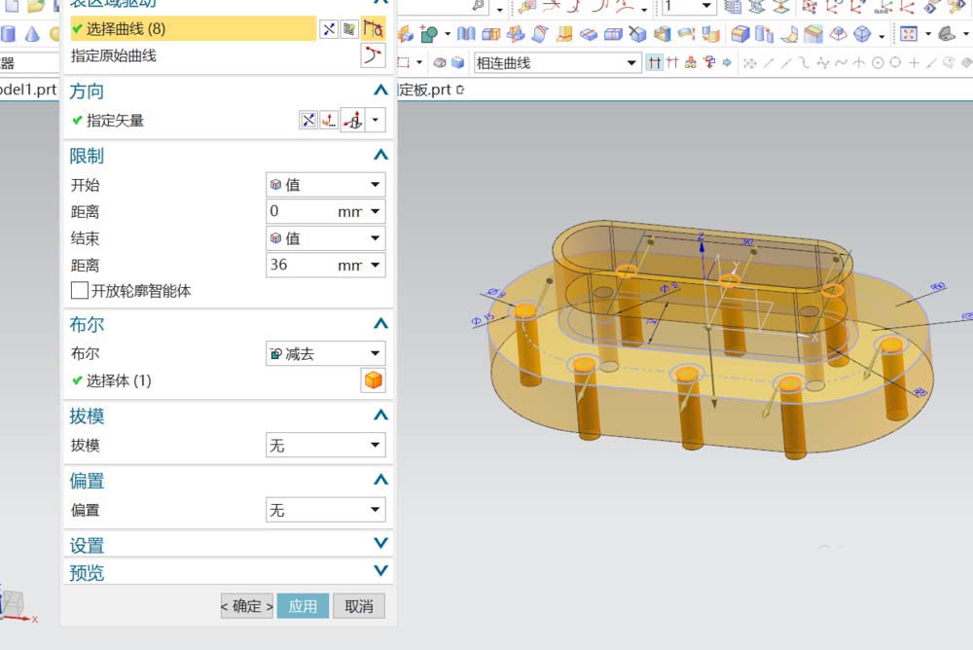Expand the 设置 section
The height and width of the screenshot is (650, 973).
click(x=380, y=544)
